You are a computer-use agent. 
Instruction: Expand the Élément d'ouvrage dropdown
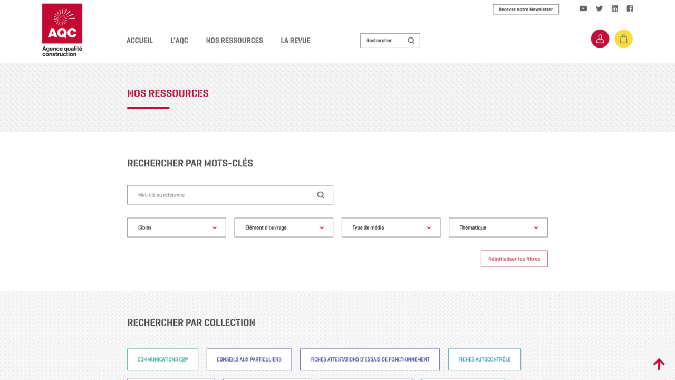[284, 227]
